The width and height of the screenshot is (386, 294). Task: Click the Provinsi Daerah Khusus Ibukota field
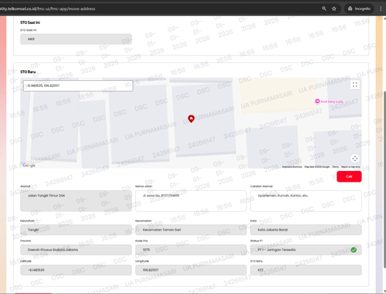tap(76, 249)
